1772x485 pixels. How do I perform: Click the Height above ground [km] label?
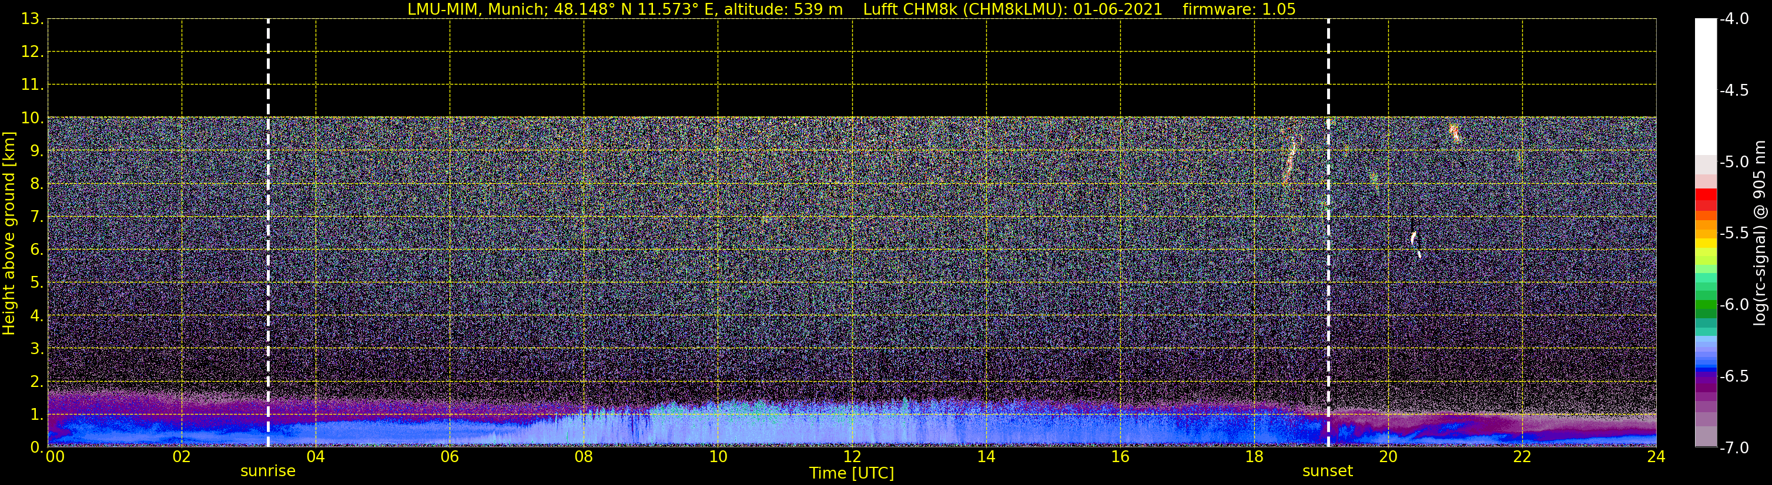pyautogui.click(x=9, y=234)
